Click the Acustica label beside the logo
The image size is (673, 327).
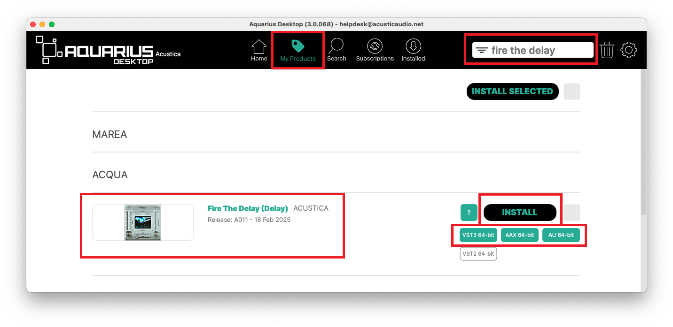[x=168, y=54]
